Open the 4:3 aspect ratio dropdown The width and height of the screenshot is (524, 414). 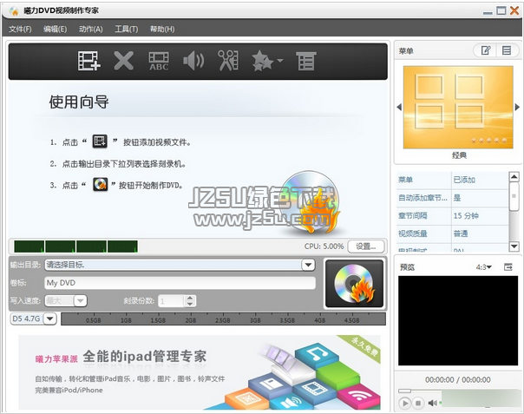(x=483, y=267)
